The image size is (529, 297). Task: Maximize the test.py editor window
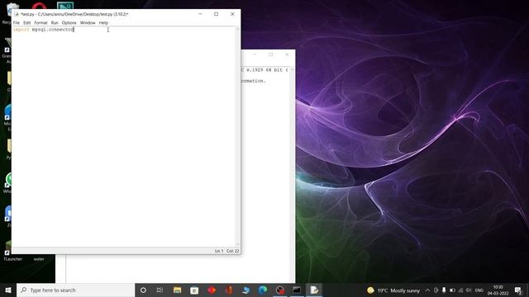tap(217, 14)
